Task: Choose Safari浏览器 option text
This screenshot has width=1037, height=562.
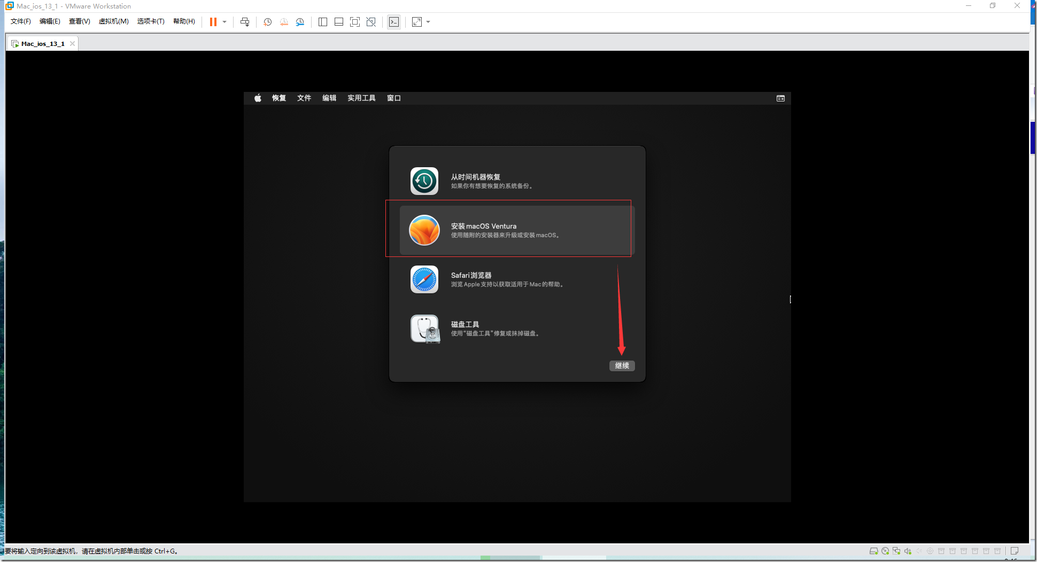Action: pyautogui.click(x=471, y=275)
